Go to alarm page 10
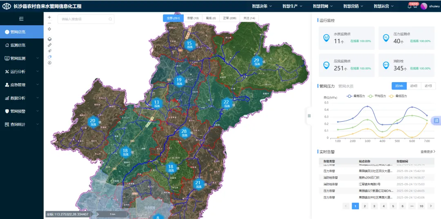Viewport: 441px width, 219px height. pos(421,206)
